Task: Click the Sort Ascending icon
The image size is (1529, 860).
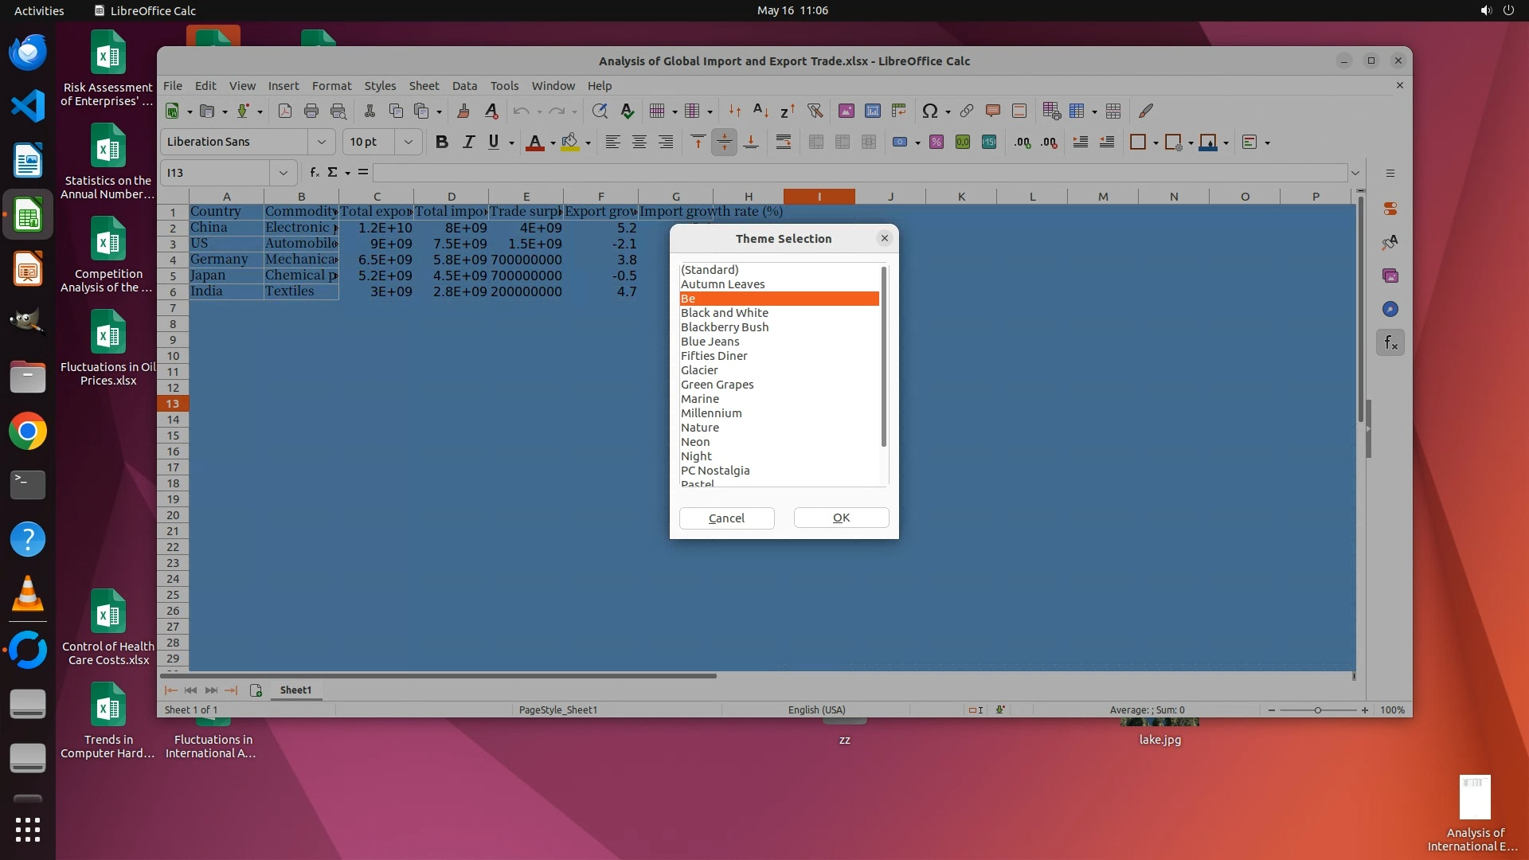Action: tap(761, 111)
